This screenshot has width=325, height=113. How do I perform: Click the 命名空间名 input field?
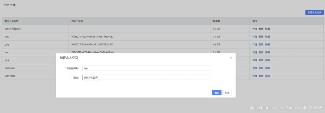click(147, 68)
